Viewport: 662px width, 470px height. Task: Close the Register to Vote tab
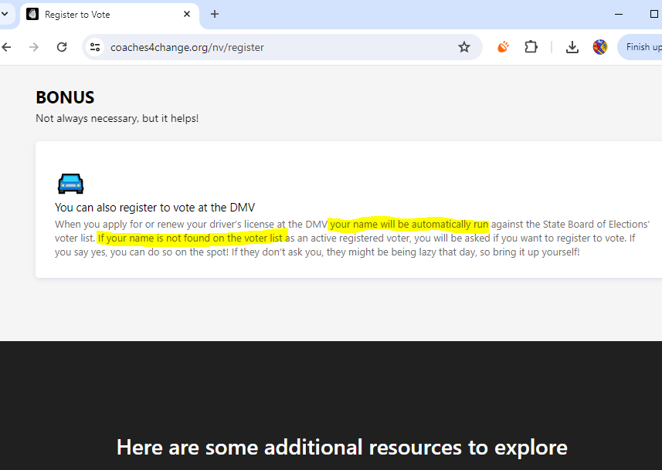click(187, 14)
